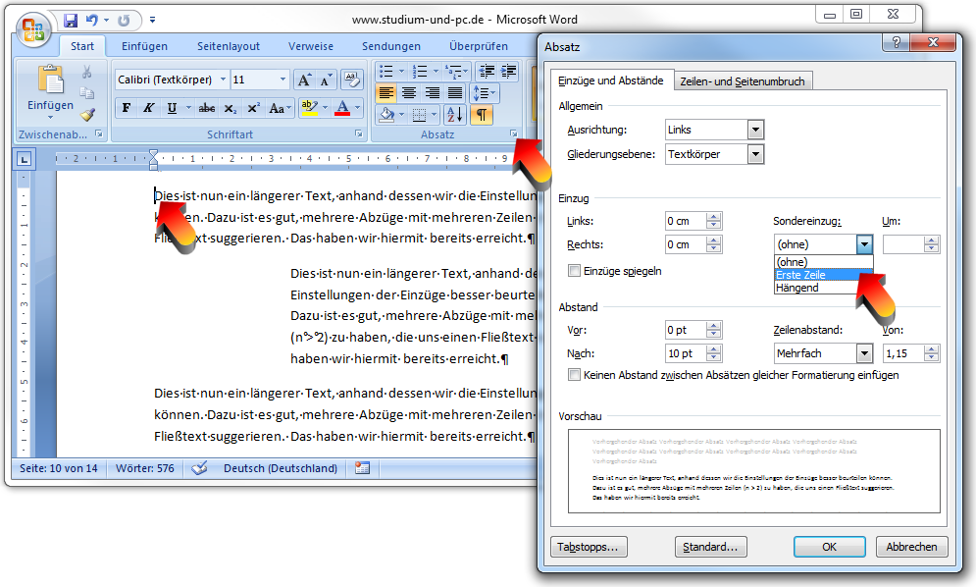Undo the last action
The image size is (976, 587).
pyautogui.click(x=92, y=21)
